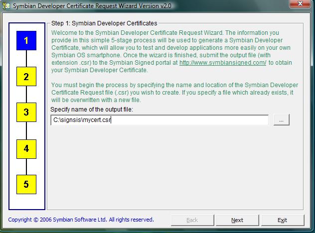The image size is (315, 233).
Task: Open the www.symbiansigned.com link
Action: (x=223, y=63)
